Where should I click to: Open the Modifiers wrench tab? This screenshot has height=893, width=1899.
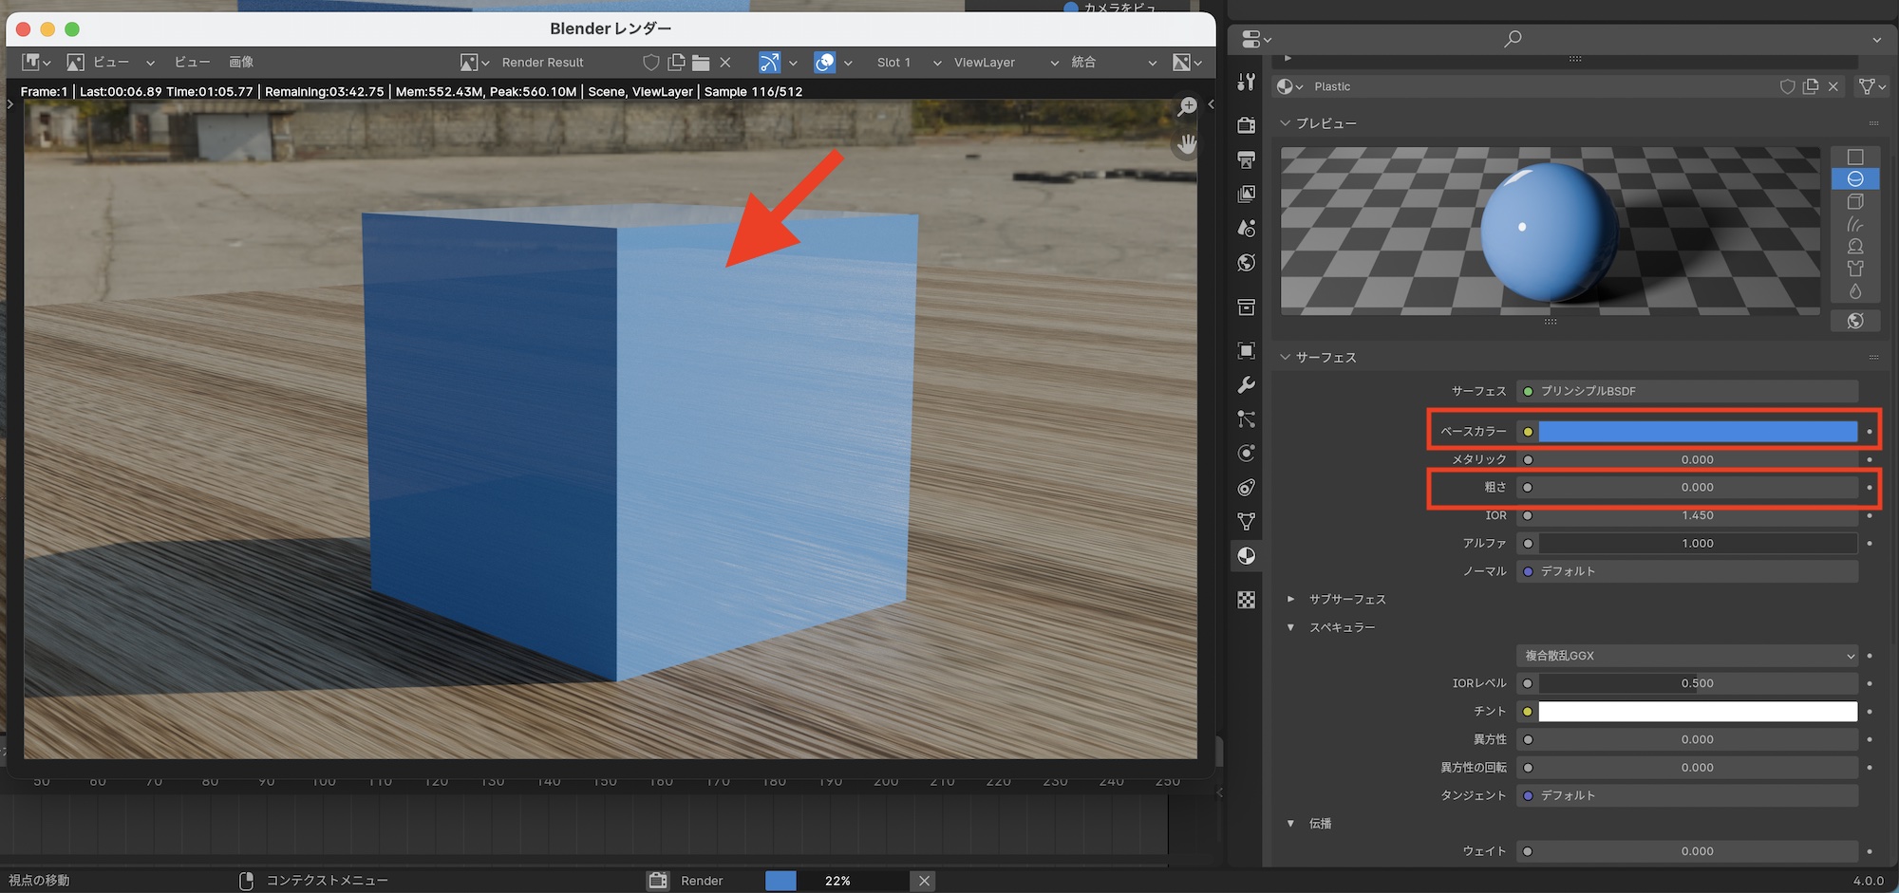[1247, 385]
